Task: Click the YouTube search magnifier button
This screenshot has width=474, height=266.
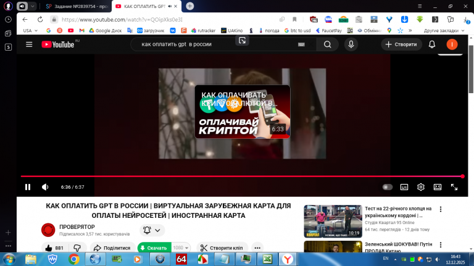Action: pyautogui.click(x=327, y=44)
